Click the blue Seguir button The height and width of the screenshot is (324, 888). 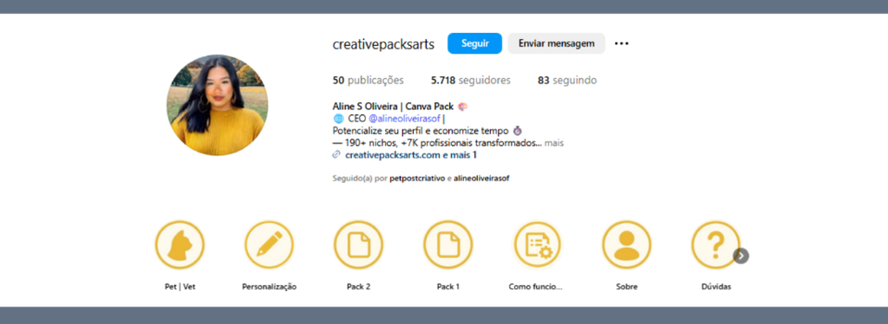coord(474,43)
